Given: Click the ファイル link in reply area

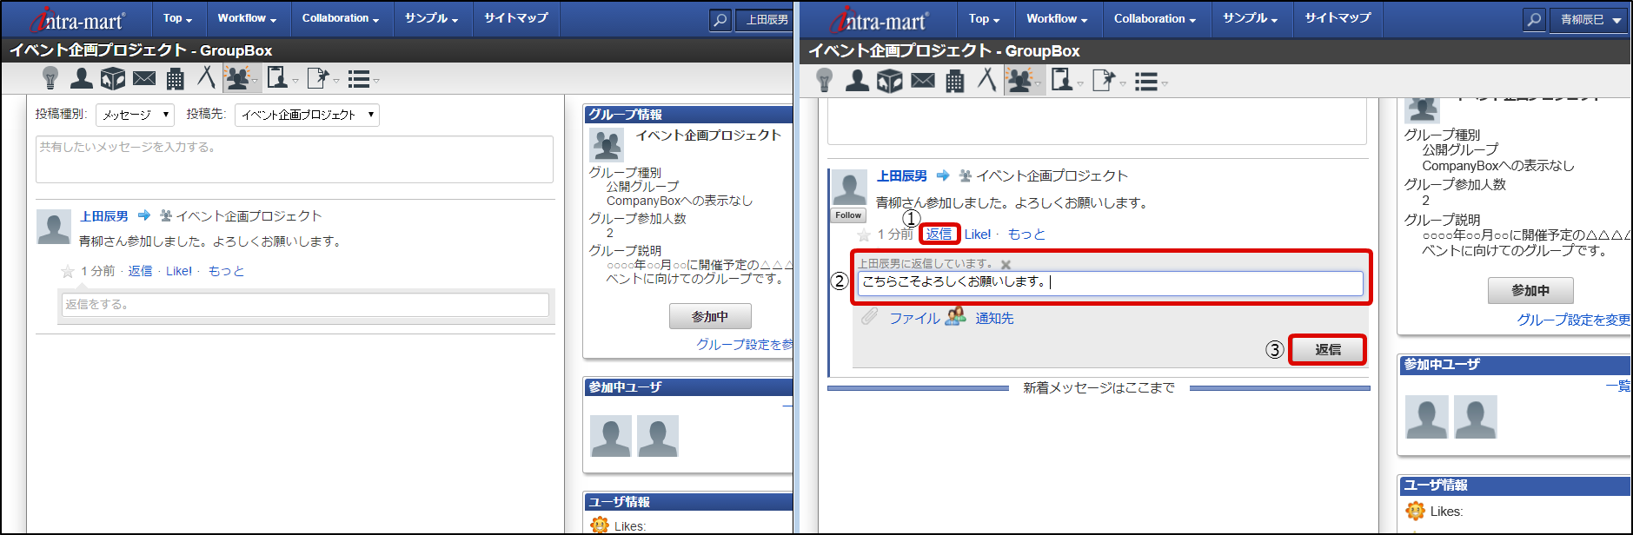Looking at the screenshot, I should [x=914, y=319].
